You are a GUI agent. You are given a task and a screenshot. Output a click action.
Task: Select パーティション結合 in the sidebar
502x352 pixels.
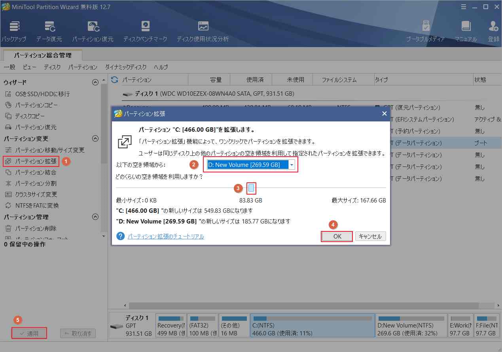tap(30, 172)
